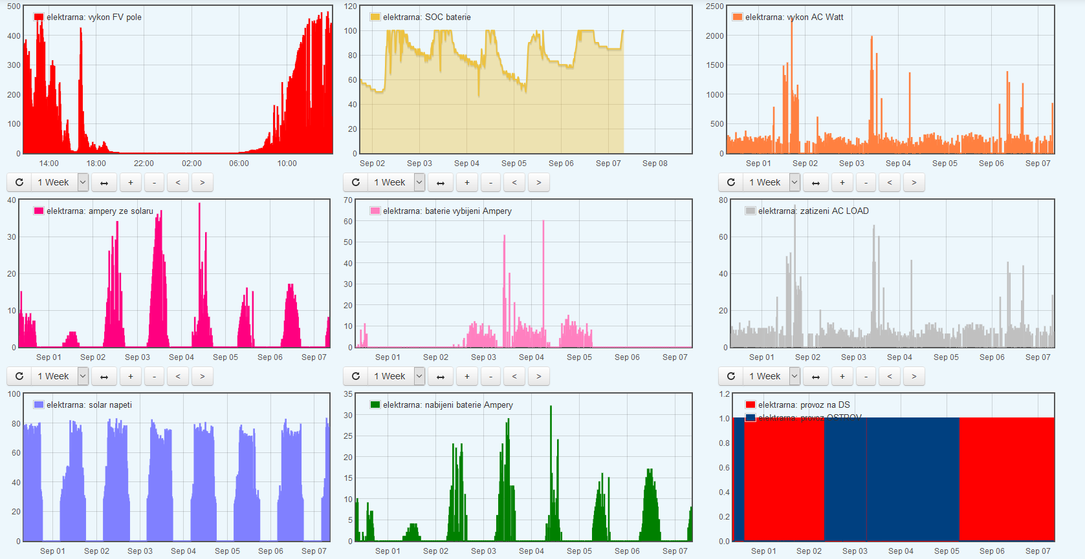
Task: Open the 1 Week dropdown under zatizeni AC LOAD
Action: [x=771, y=376]
